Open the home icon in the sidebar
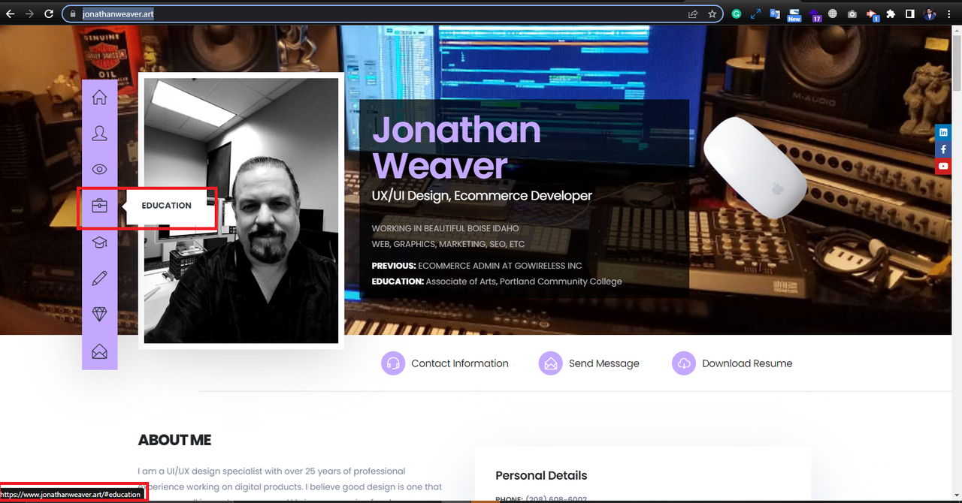Viewport: 962px width, 503px height. click(x=99, y=97)
